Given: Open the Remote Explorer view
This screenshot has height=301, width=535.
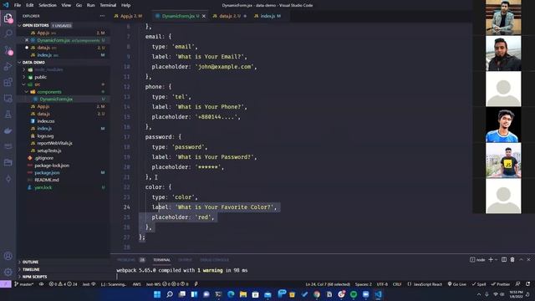Looking at the screenshot, I should 8,99.
